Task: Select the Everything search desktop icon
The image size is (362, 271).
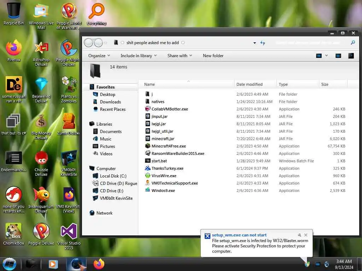Action: click(x=97, y=14)
